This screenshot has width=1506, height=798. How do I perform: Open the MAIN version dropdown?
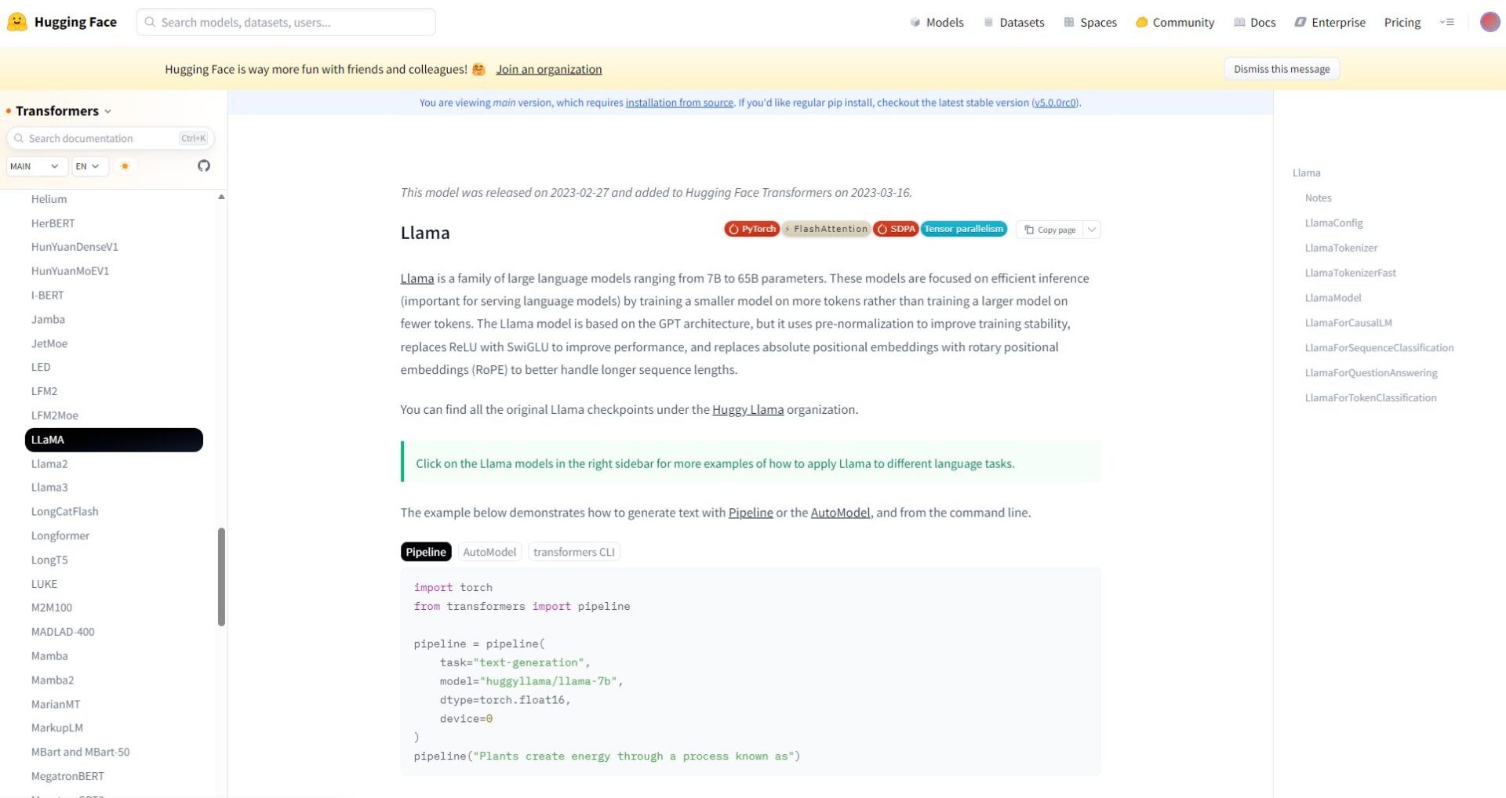click(35, 166)
